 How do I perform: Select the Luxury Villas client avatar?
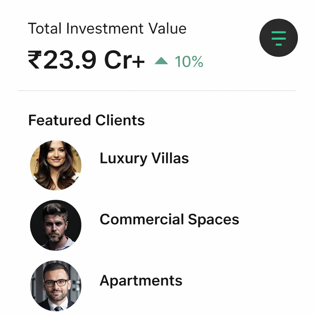56,165
